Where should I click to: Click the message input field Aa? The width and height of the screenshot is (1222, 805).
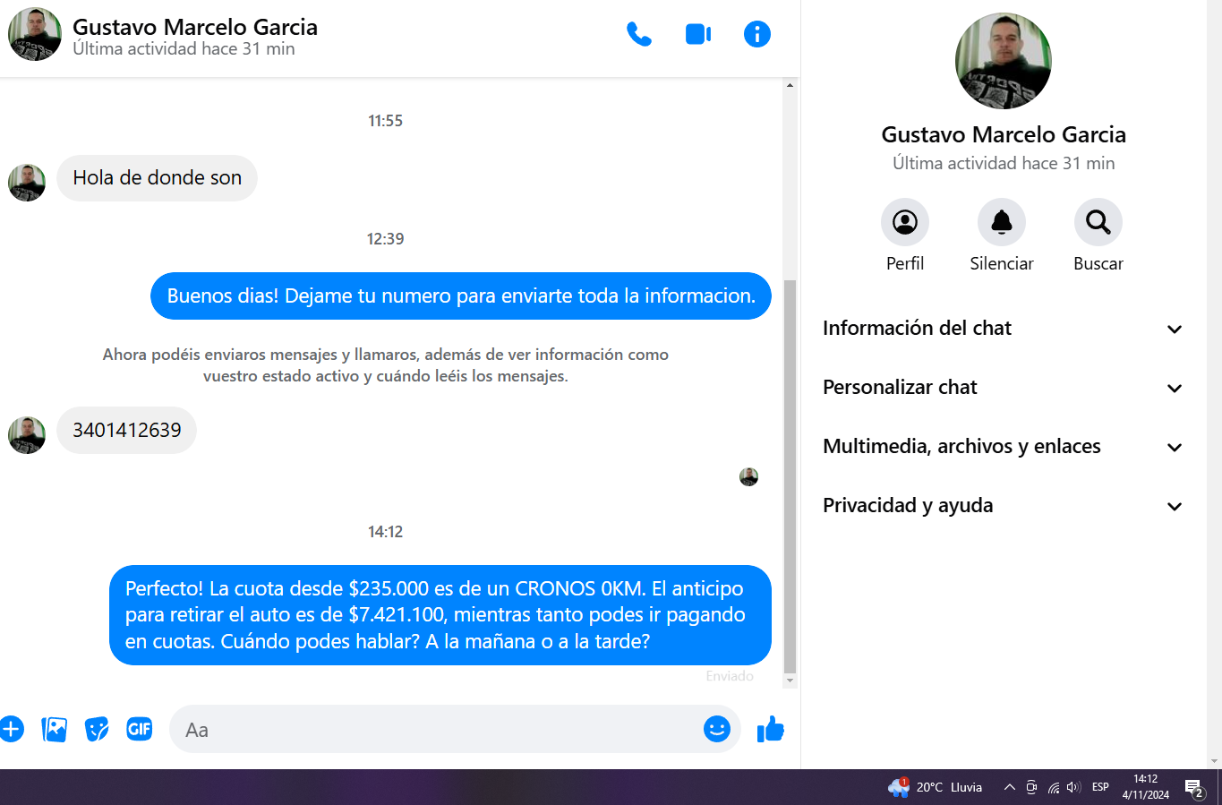455,729
